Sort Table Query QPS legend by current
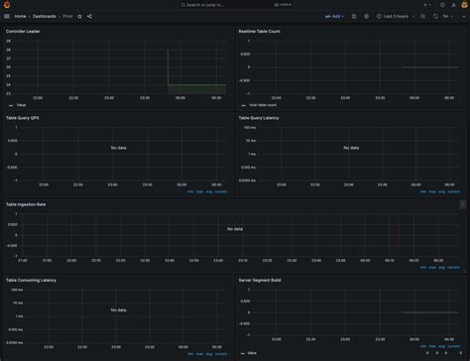This screenshot has height=361, width=470. [x=221, y=191]
